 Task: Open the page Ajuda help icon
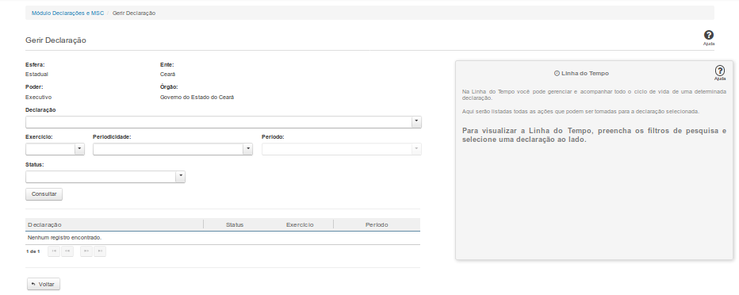pos(708,36)
